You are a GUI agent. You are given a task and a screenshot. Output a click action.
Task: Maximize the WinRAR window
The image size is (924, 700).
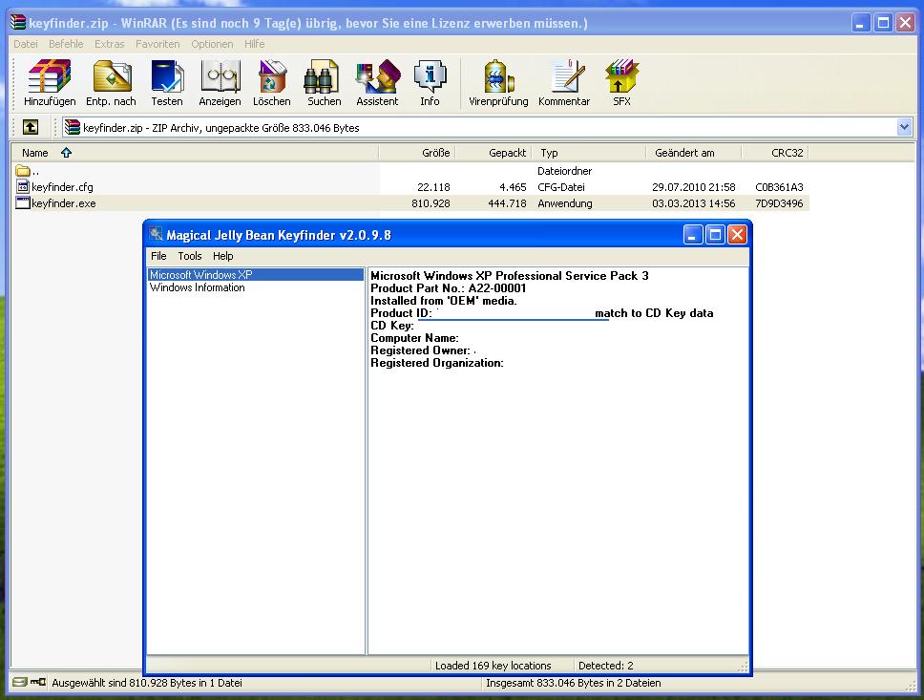coord(883,23)
